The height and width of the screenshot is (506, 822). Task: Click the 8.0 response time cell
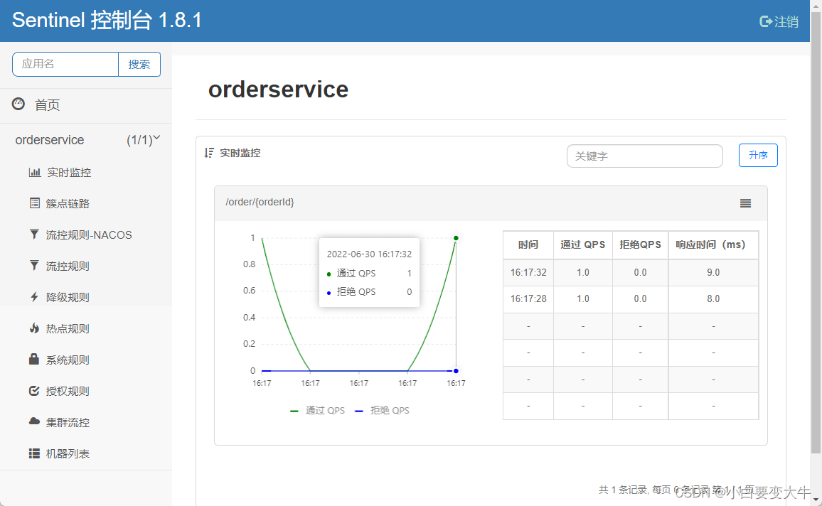(x=713, y=298)
